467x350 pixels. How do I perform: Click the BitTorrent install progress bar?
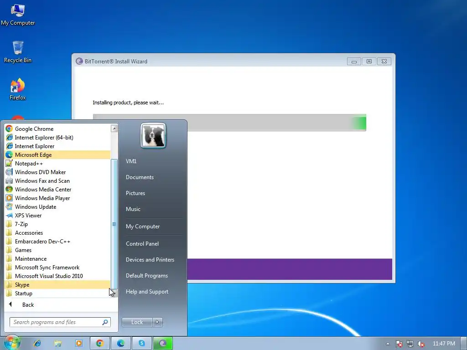tap(229, 122)
